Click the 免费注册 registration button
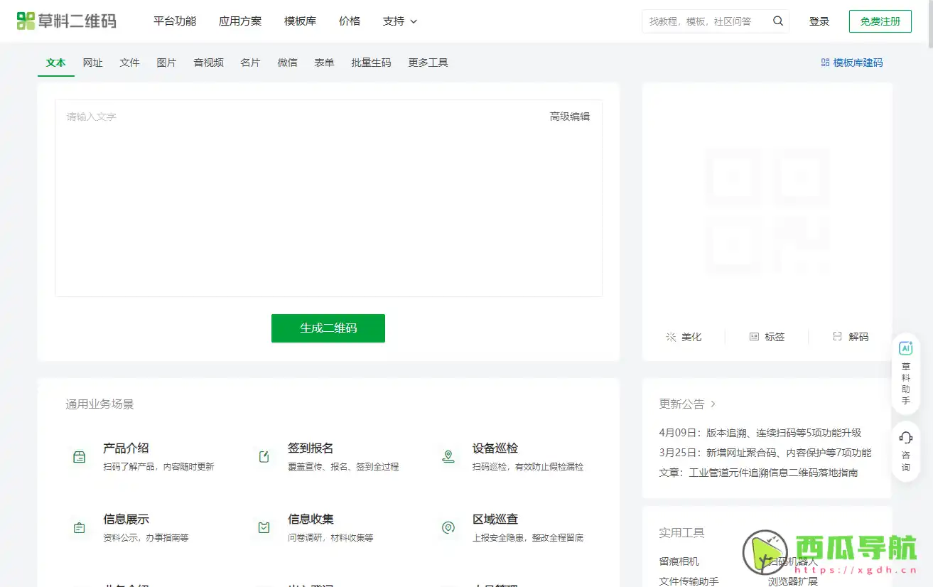The width and height of the screenshot is (933, 587). (880, 21)
